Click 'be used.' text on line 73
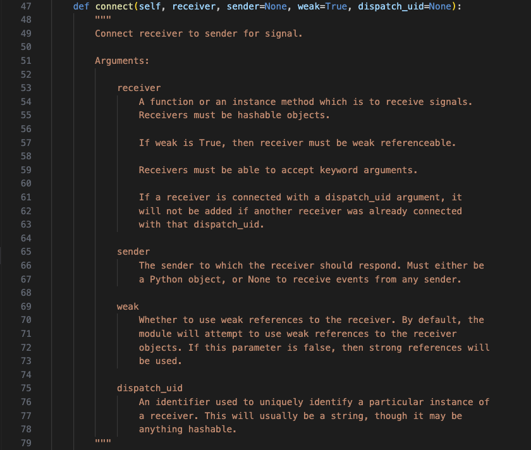The height and width of the screenshot is (450, 531). [x=160, y=361]
